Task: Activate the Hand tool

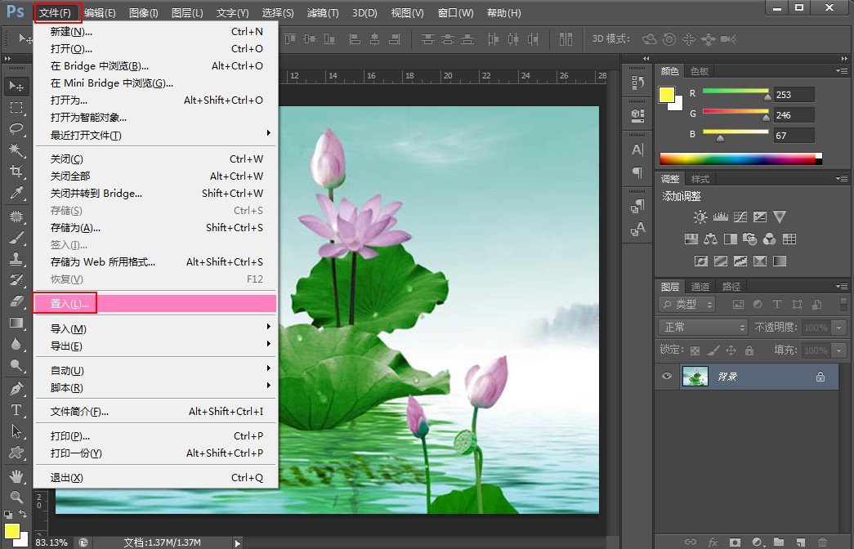Action: [16, 475]
